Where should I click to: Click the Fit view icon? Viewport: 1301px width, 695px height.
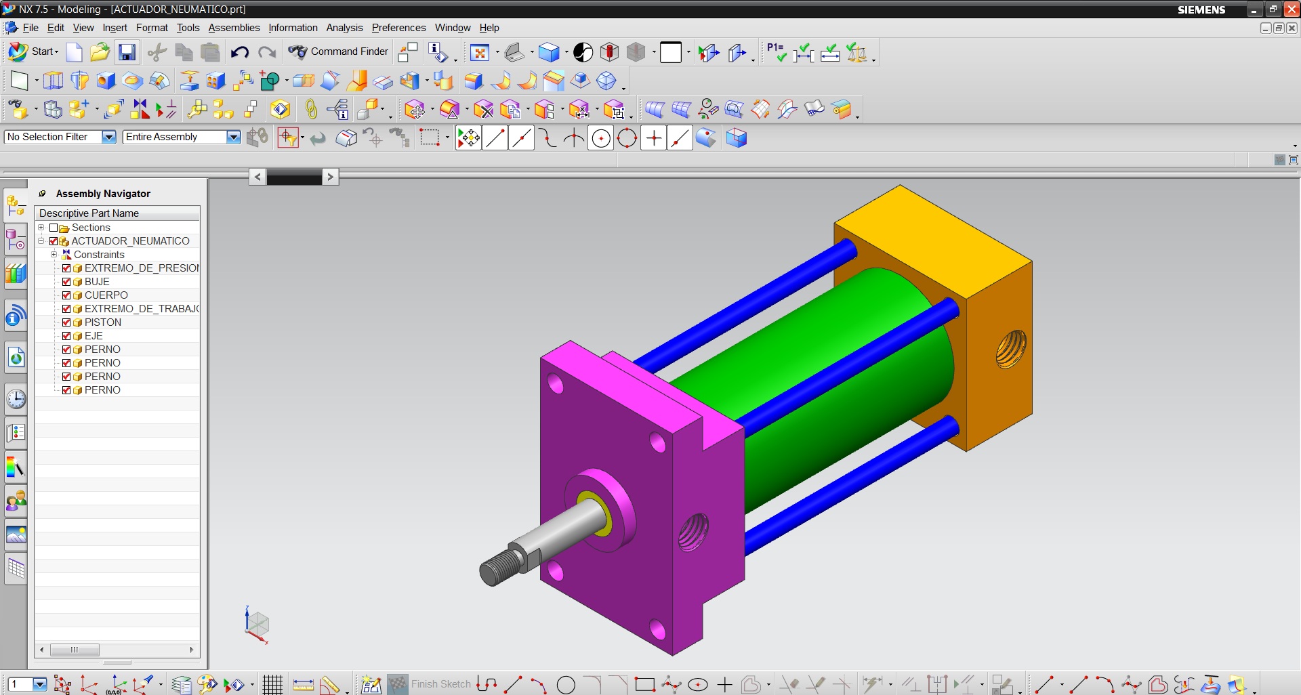tap(479, 52)
